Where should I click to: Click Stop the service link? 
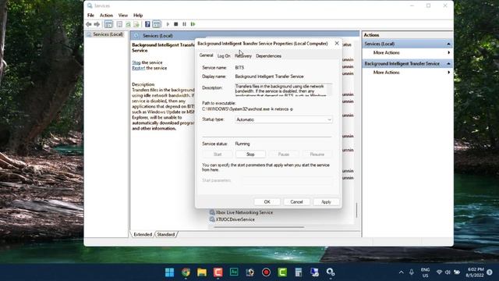pos(136,62)
